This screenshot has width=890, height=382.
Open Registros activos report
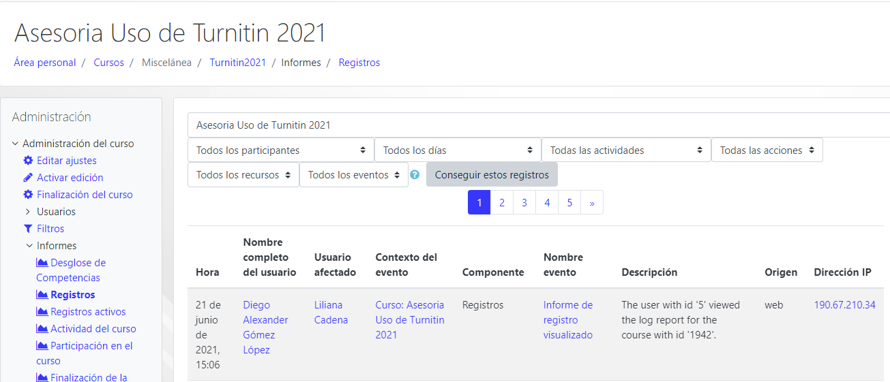[x=88, y=312]
